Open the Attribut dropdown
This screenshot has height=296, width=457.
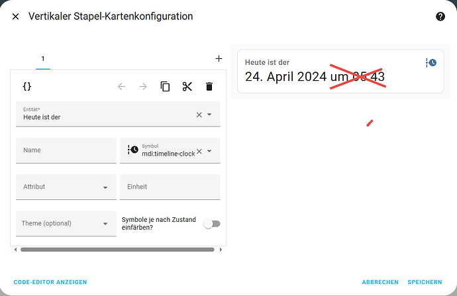click(105, 187)
